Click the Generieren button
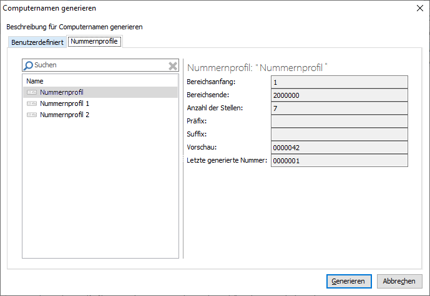The height and width of the screenshot is (296, 430). [349, 281]
